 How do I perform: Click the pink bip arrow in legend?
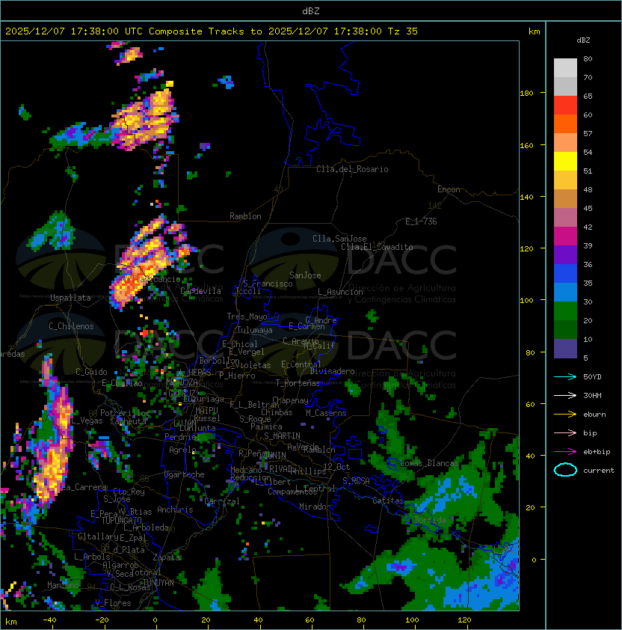[565, 432]
